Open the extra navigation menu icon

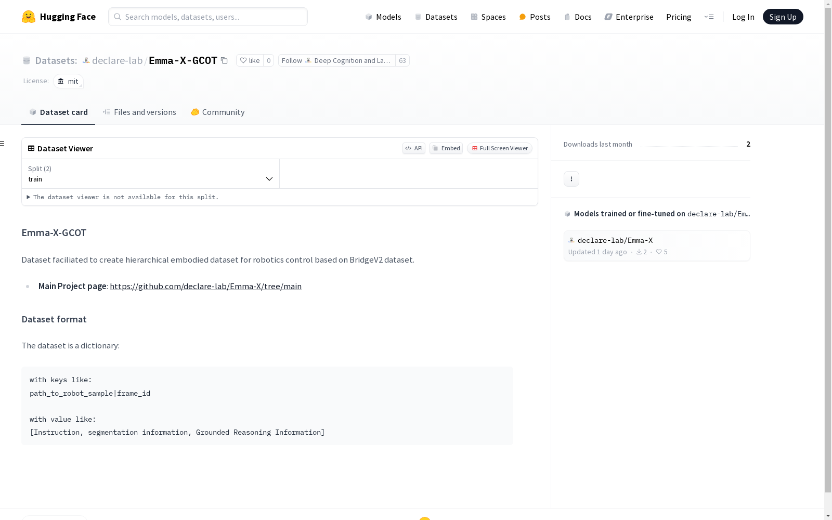click(x=709, y=17)
